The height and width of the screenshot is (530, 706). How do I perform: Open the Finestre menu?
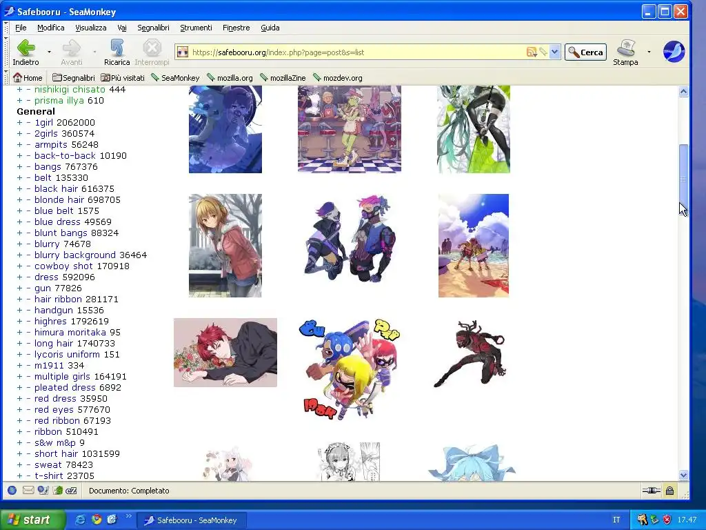click(x=236, y=28)
